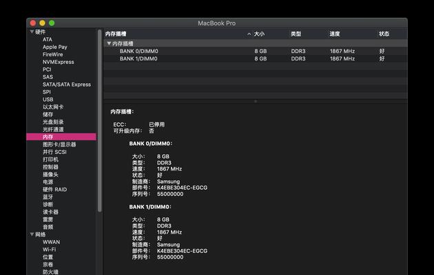The height and width of the screenshot is (275, 434).
Task: Open 摄像头 in the sidebar
Action: coord(50,175)
